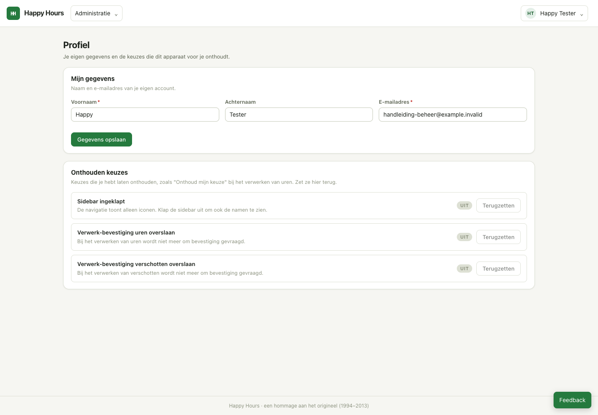Click the Sidebar ingeklapt row title

101,201
